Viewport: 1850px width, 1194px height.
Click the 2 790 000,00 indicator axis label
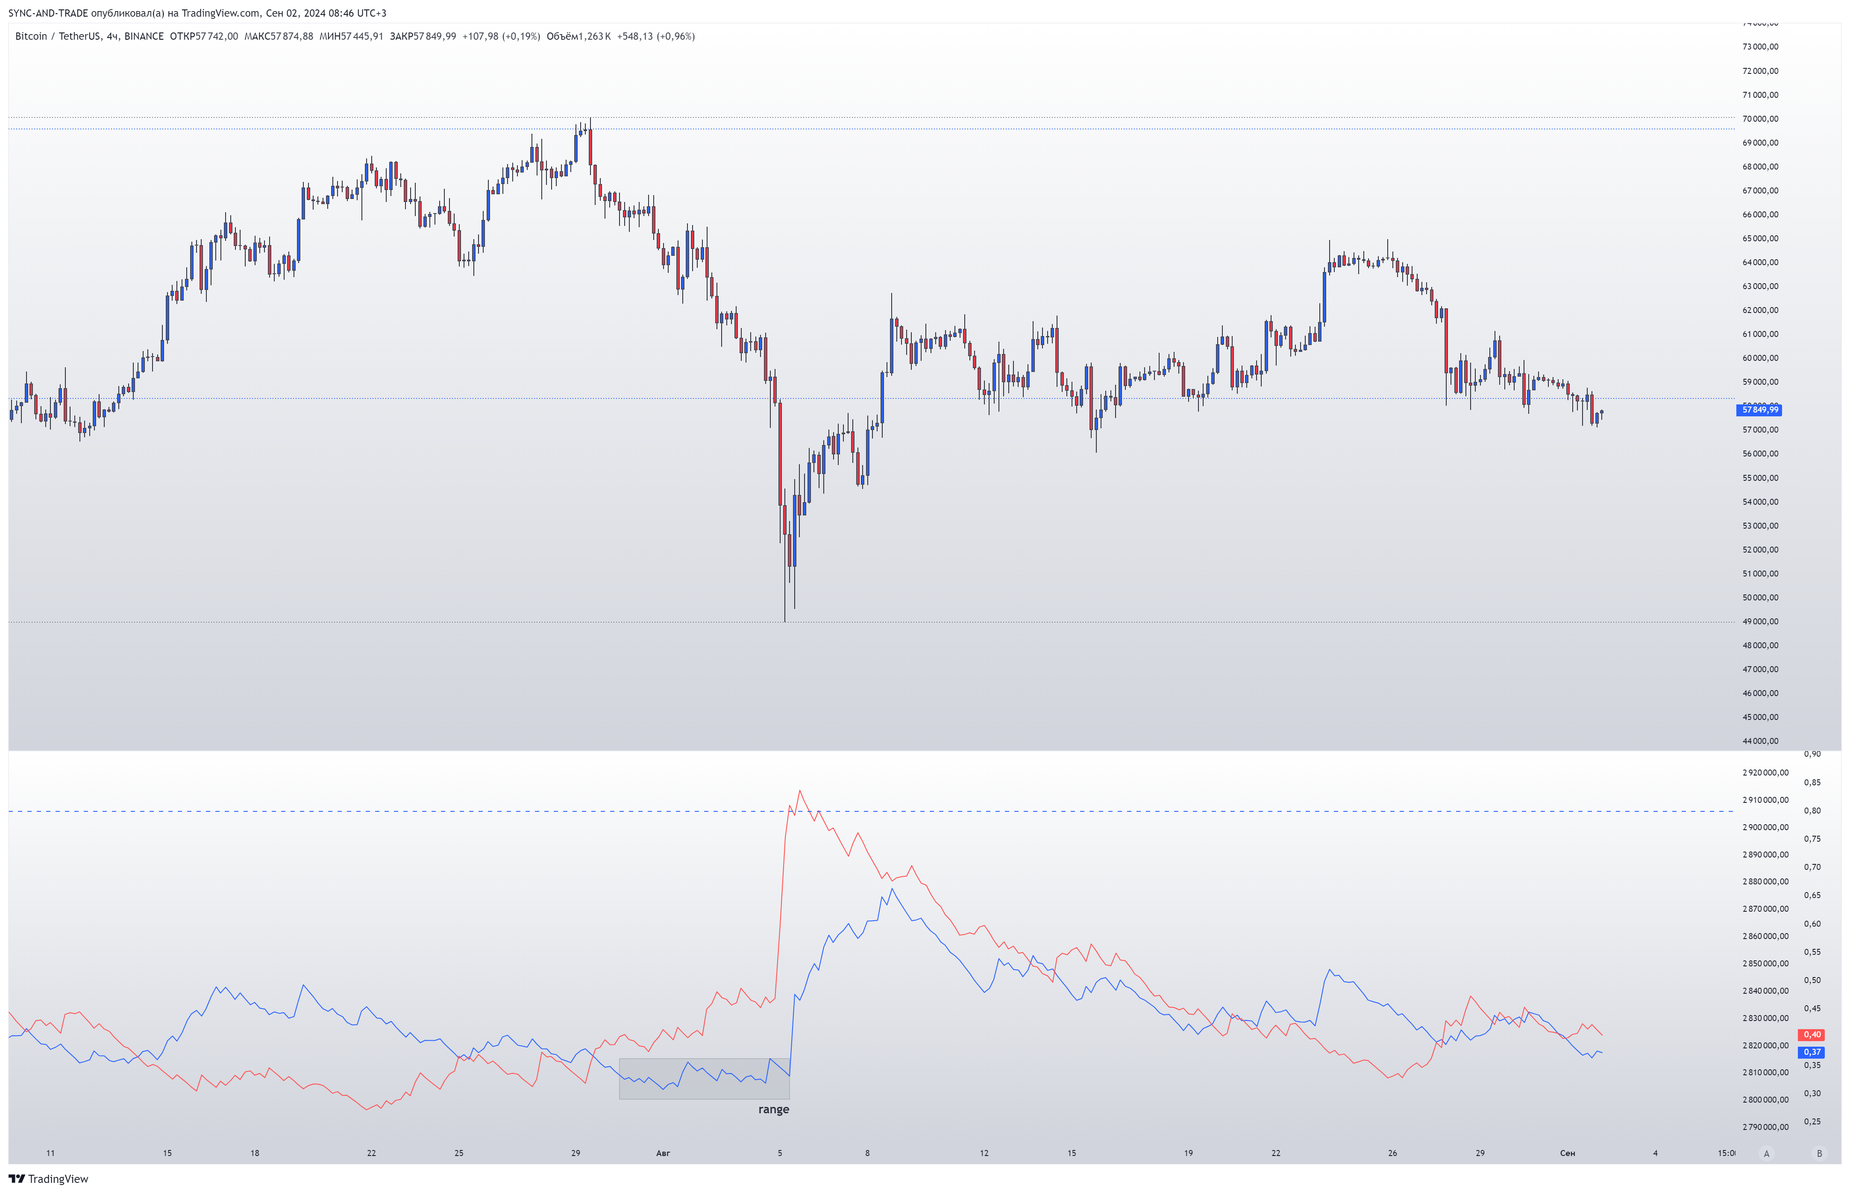click(x=1765, y=1127)
